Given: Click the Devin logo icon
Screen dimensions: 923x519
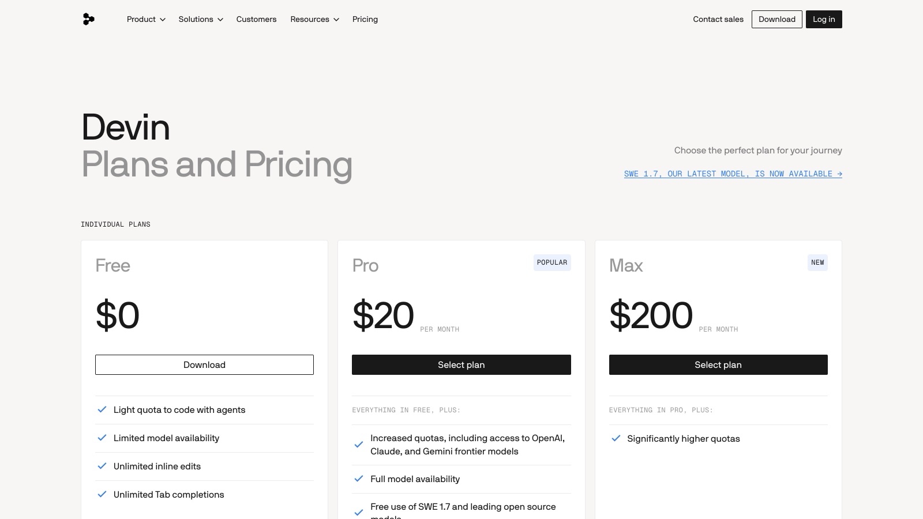Looking at the screenshot, I should 88,19.
